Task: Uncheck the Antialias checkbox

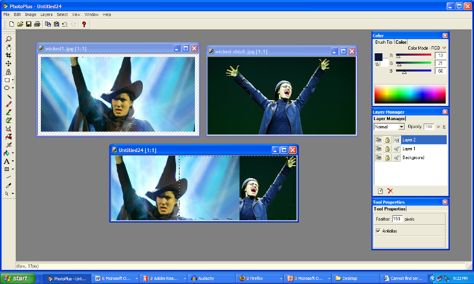Action: point(378,231)
